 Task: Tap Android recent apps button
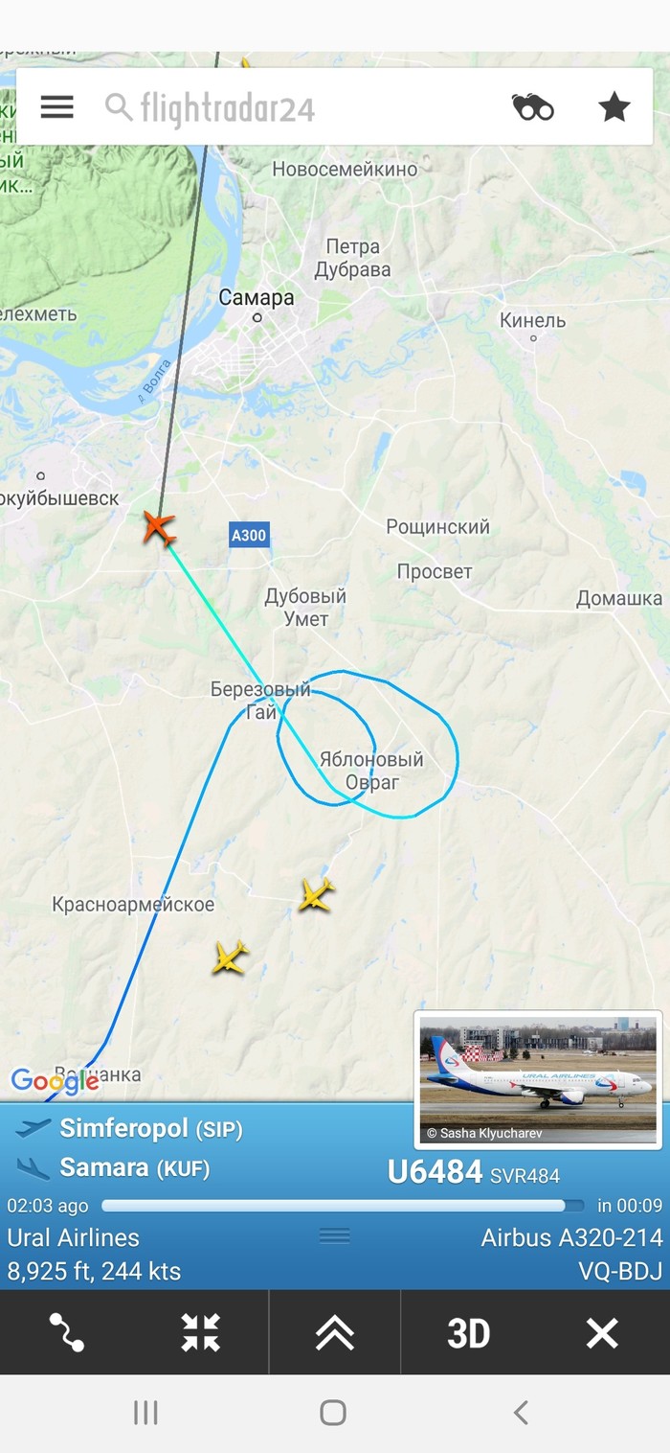tap(145, 1412)
